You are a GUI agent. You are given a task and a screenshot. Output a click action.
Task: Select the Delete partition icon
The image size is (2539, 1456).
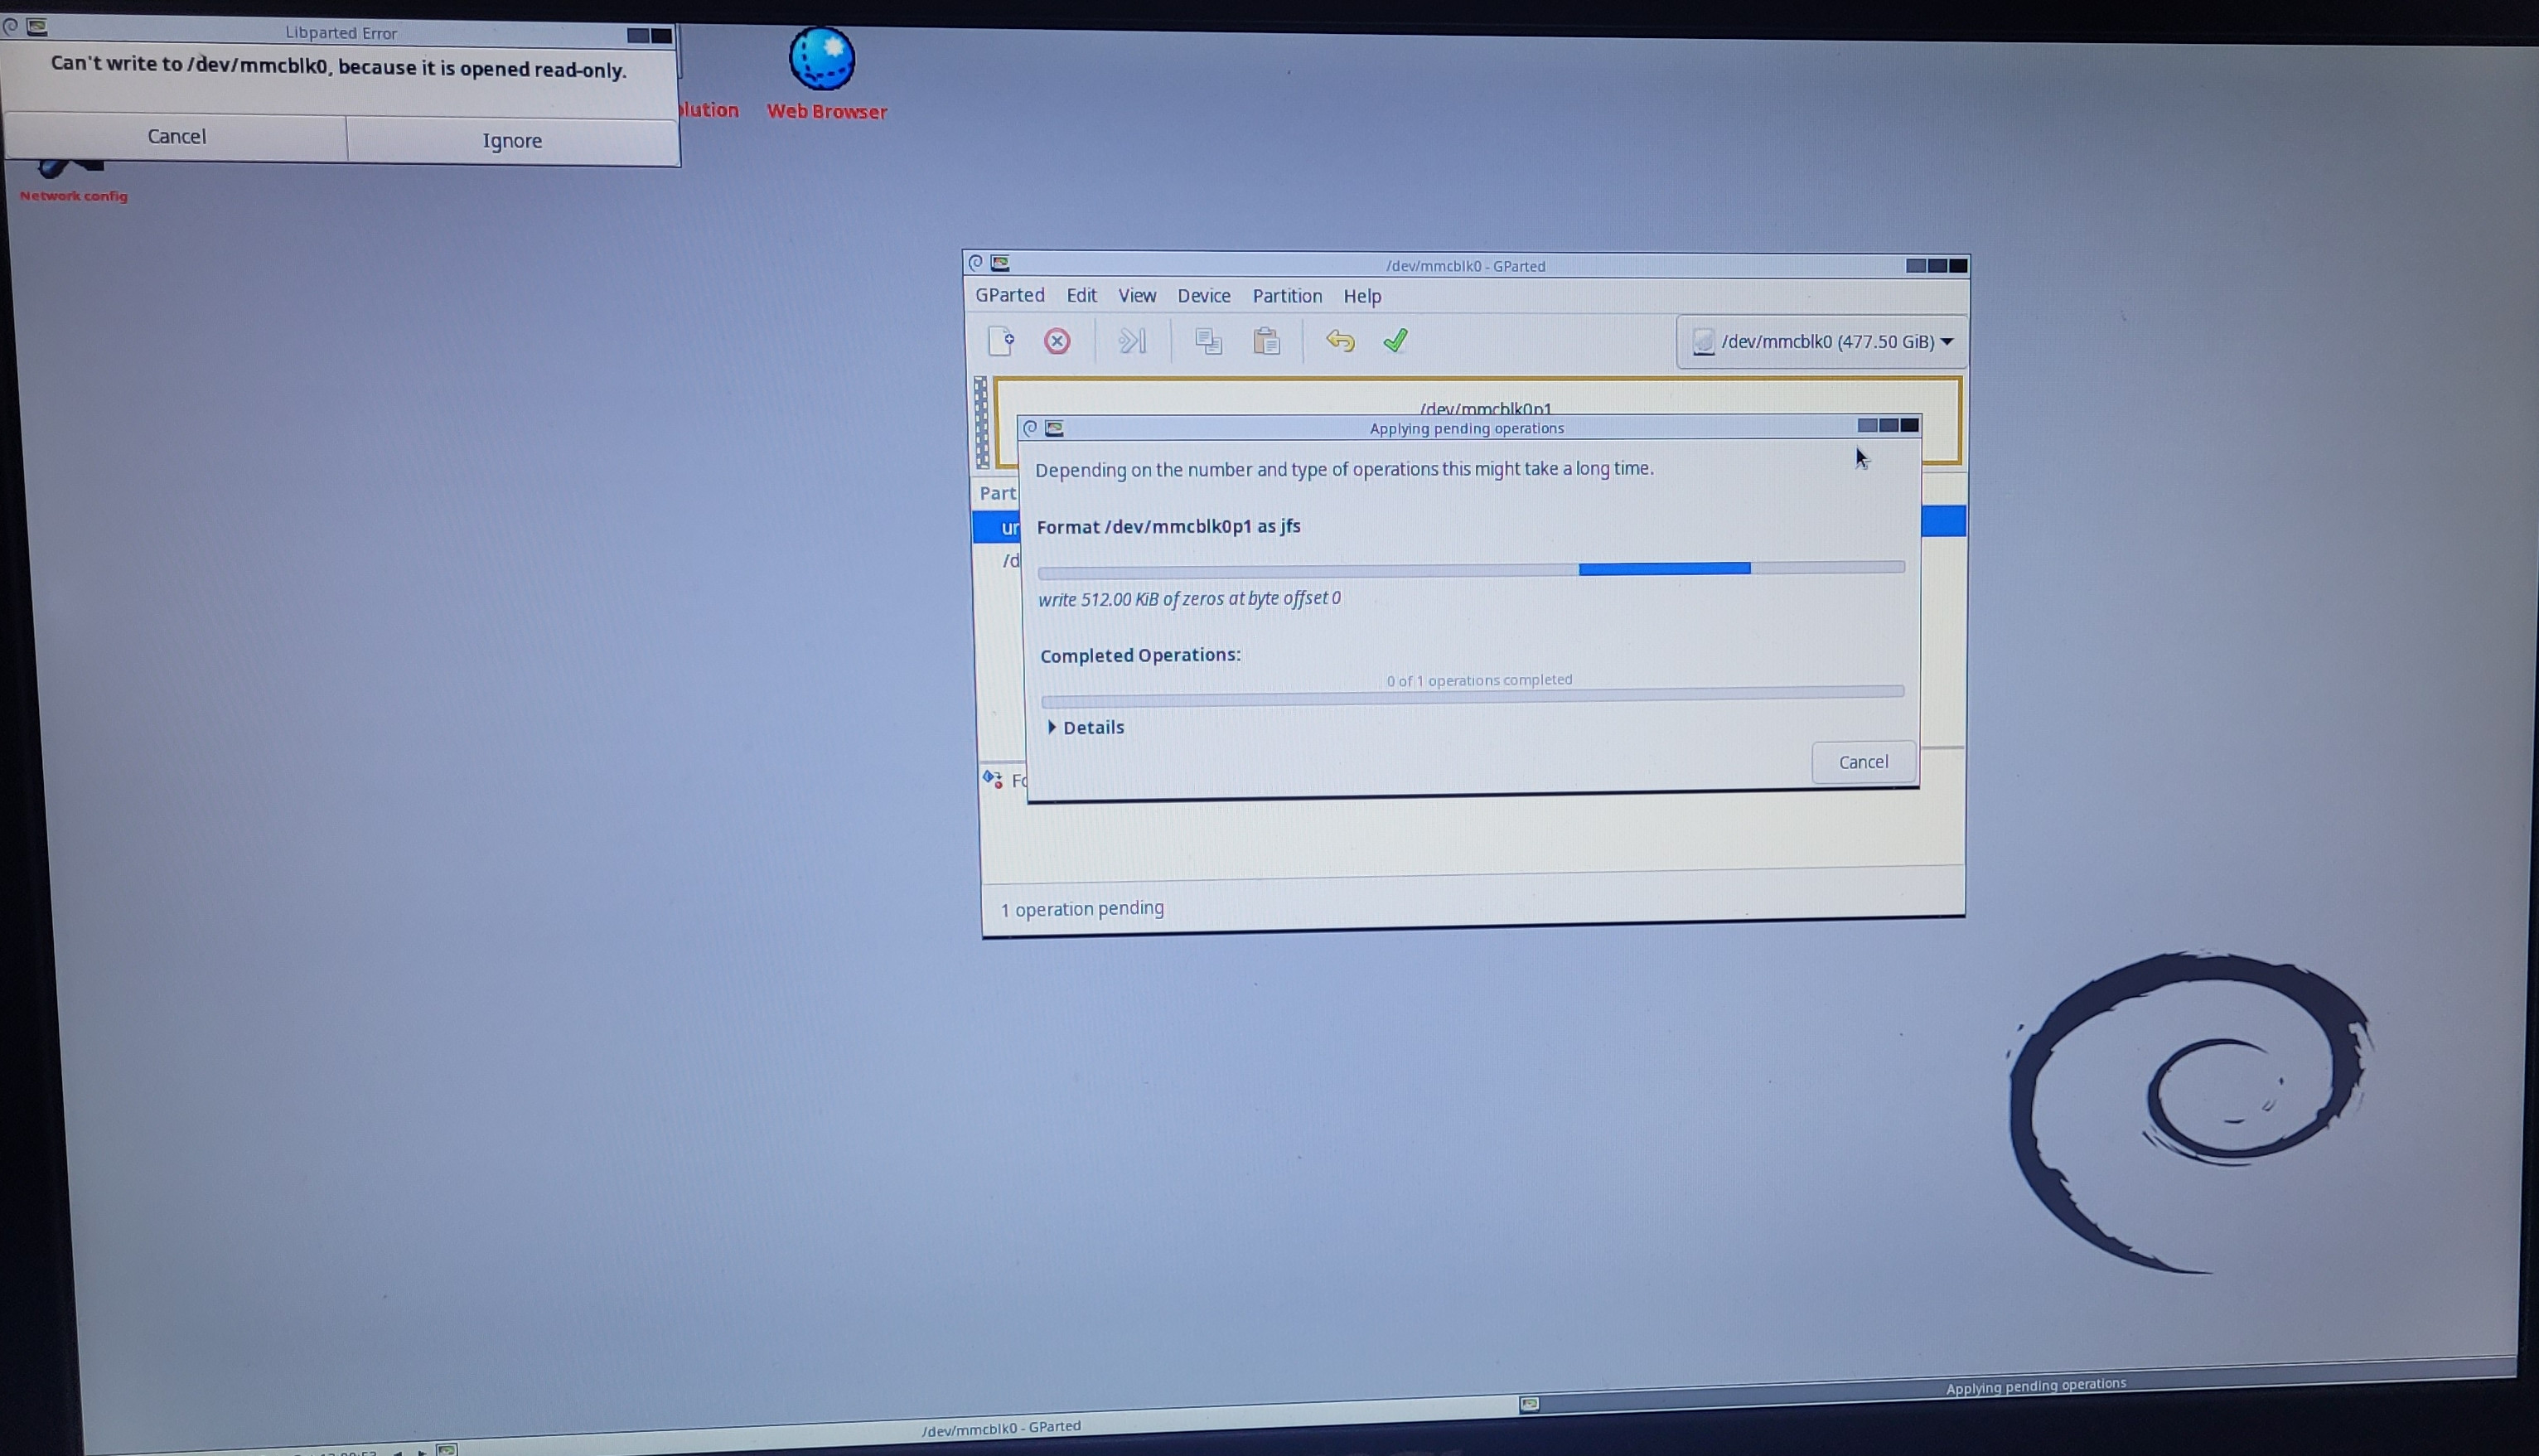click(x=1057, y=341)
